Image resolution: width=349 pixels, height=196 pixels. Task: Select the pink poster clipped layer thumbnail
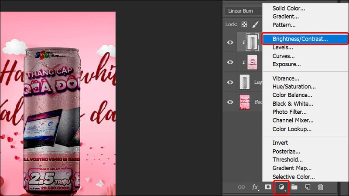point(252,62)
